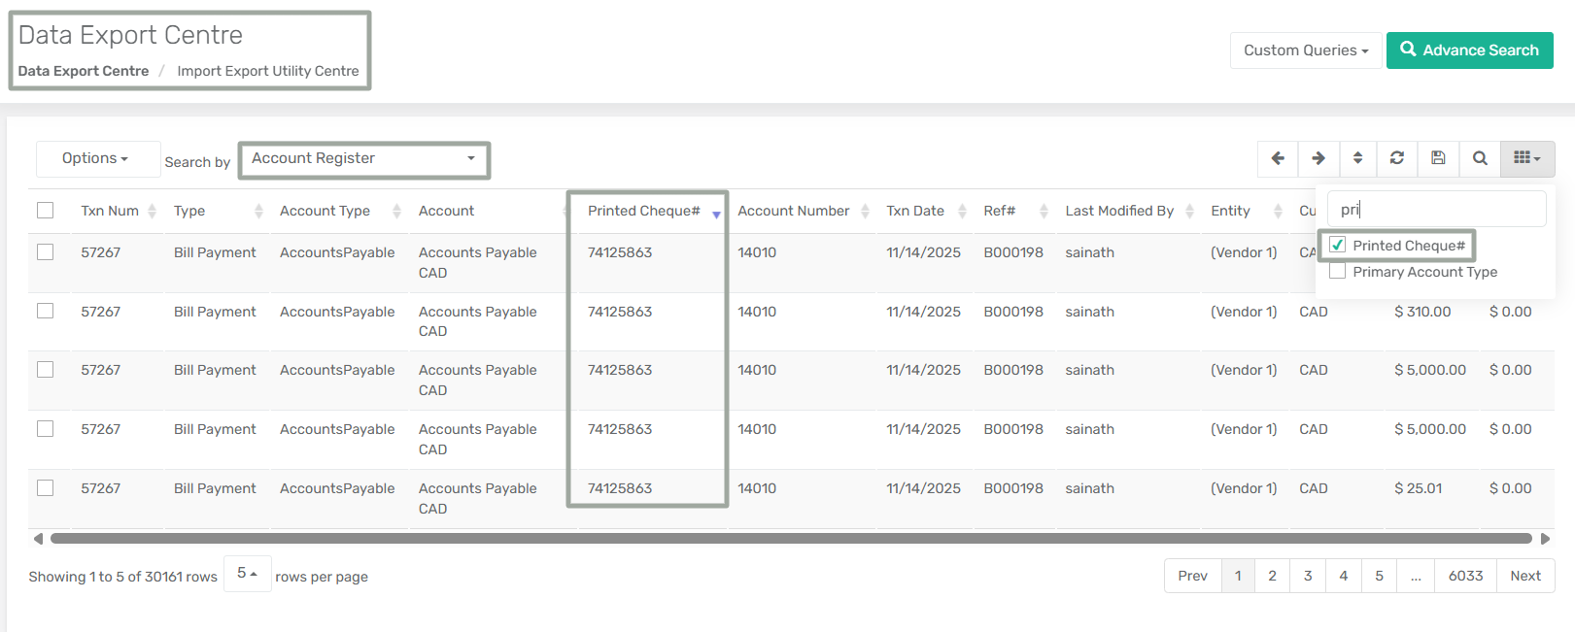Click the right arrow toolbar icon
1575x632 pixels.
click(1318, 158)
